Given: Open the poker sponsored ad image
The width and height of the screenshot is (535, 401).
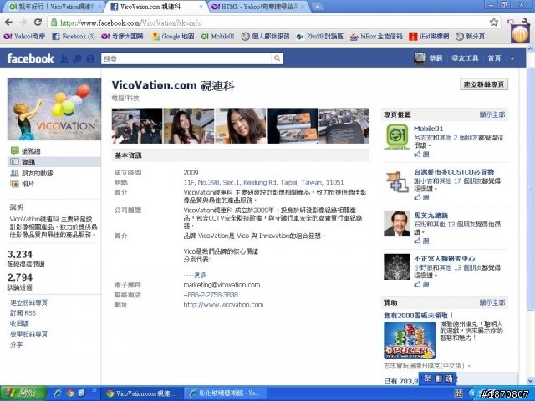Looking at the screenshot, I should coord(410,340).
